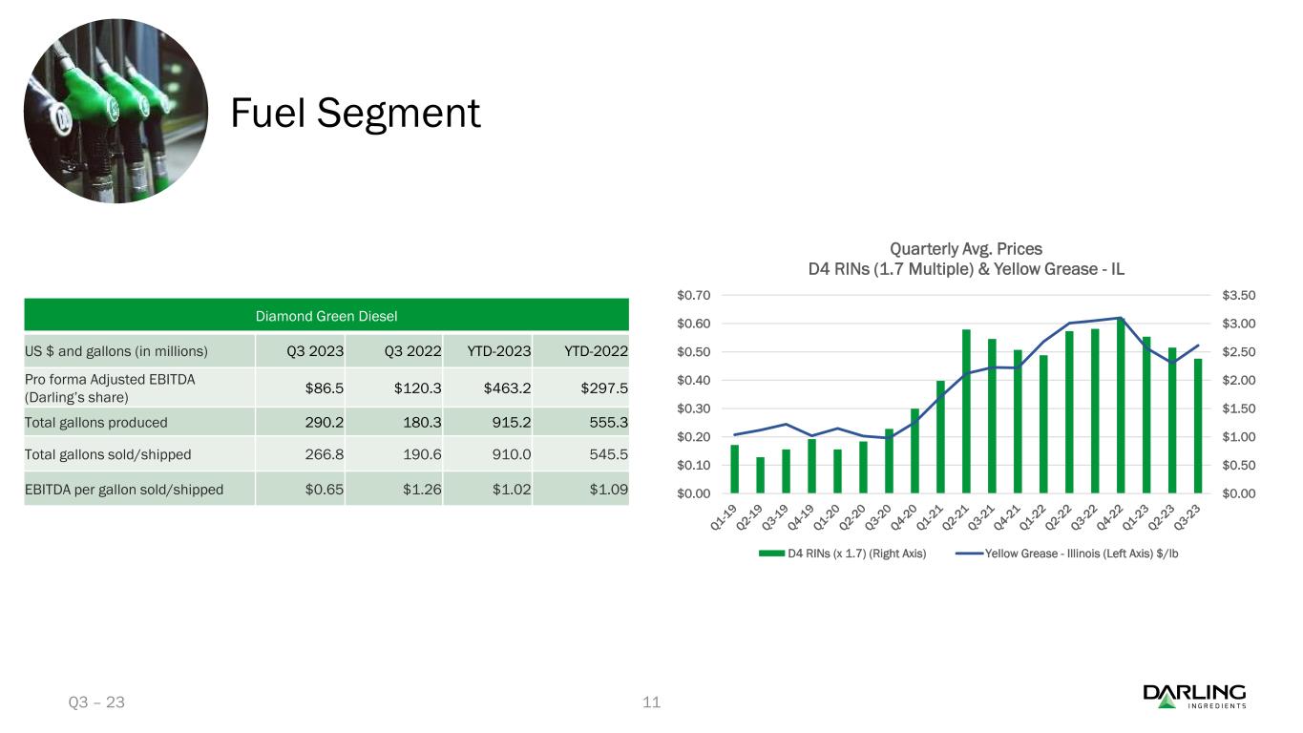Viewport: 1303px width, 733px height.
Task: Select the YTD-2022 column header
Action: coord(596,351)
